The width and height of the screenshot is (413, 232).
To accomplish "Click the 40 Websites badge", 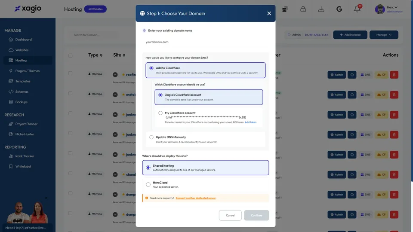I will (96, 9).
